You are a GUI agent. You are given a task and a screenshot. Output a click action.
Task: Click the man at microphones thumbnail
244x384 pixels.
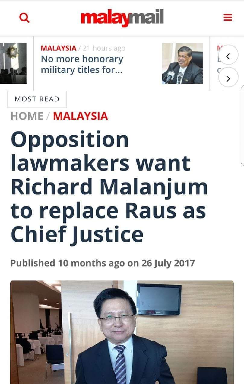coord(182,63)
